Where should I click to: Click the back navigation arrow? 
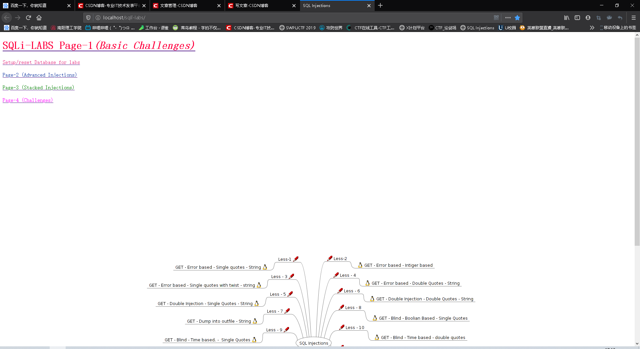click(7, 18)
